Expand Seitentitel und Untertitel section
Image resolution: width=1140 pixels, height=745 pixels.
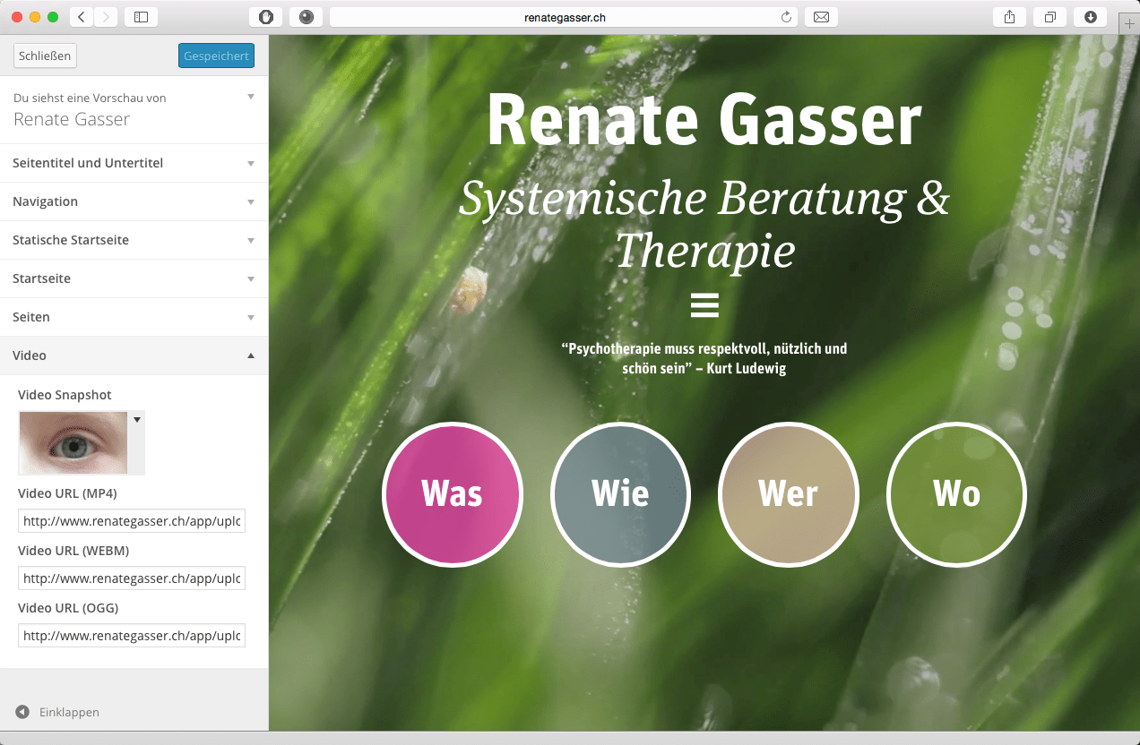(x=134, y=163)
